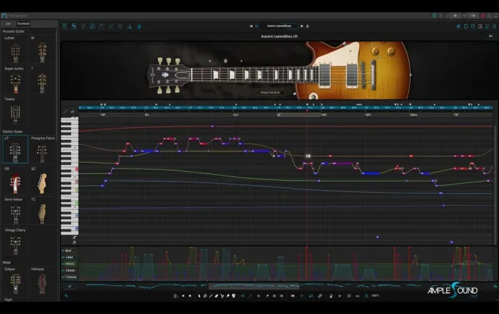Open the Autumn Leaves preset dropdown

(x=279, y=26)
